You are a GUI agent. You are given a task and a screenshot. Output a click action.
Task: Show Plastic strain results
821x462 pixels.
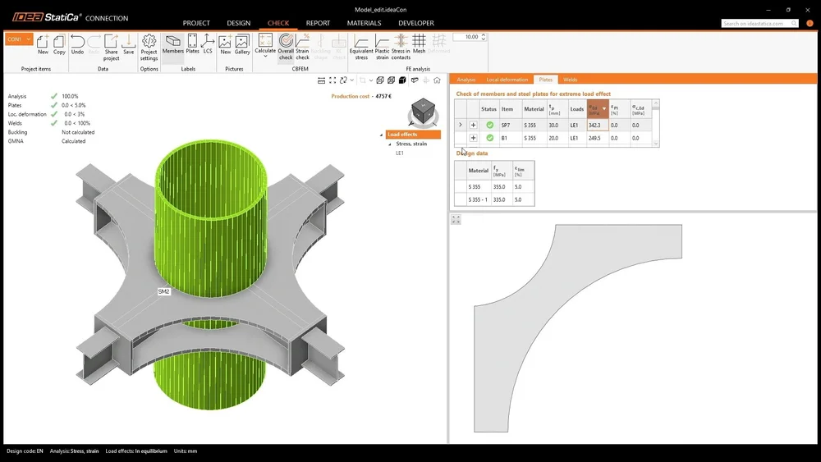click(383, 47)
